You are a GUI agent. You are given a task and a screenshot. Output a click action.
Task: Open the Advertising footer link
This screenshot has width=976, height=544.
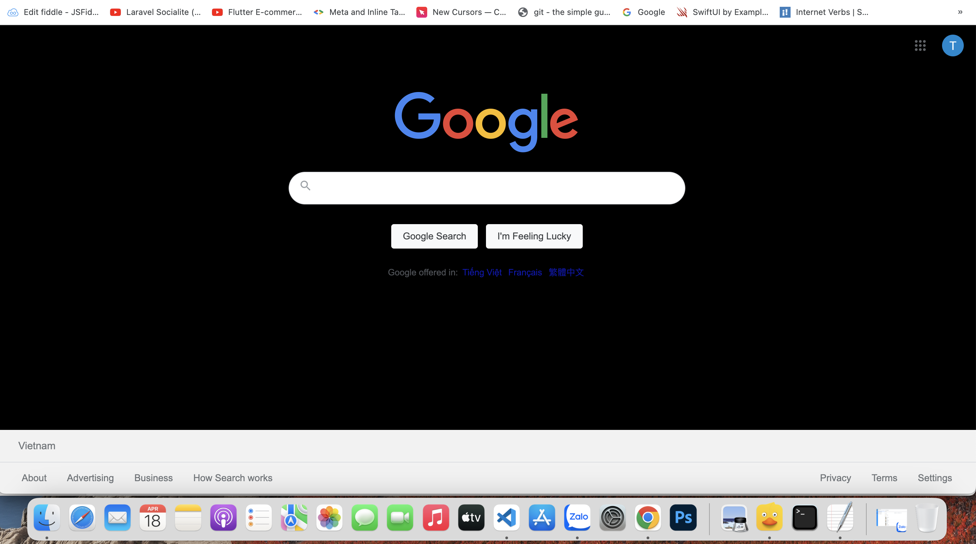[90, 478]
